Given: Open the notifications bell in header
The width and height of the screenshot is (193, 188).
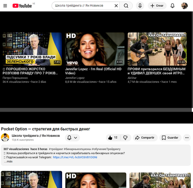Looking at the screenshot, I should 173,6.
